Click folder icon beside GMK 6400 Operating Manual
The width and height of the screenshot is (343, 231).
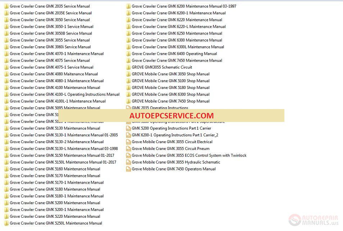click(x=128, y=54)
